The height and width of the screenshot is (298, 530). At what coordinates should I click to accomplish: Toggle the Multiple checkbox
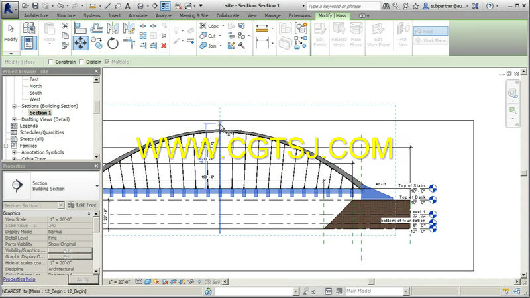coord(107,62)
